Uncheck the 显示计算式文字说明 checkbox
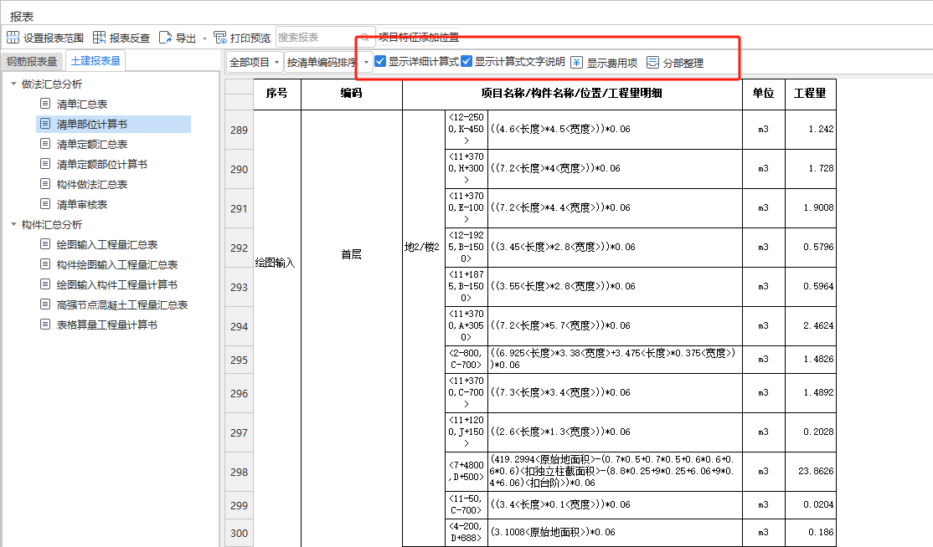Screen dimensions: 933x547 point(466,61)
